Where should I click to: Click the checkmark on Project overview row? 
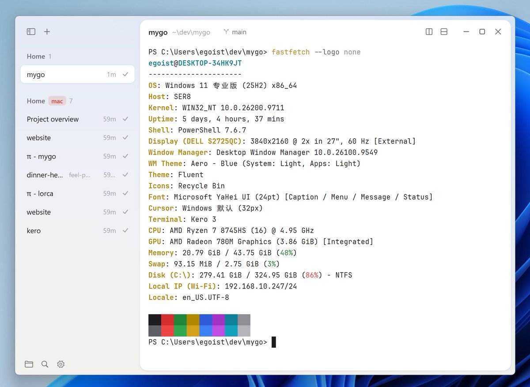125,119
